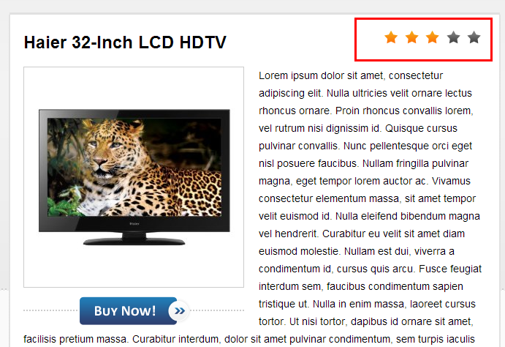Image resolution: width=505 pixels, height=347 pixels.
Task: Give a five-star rating
Action: pos(474,37)
